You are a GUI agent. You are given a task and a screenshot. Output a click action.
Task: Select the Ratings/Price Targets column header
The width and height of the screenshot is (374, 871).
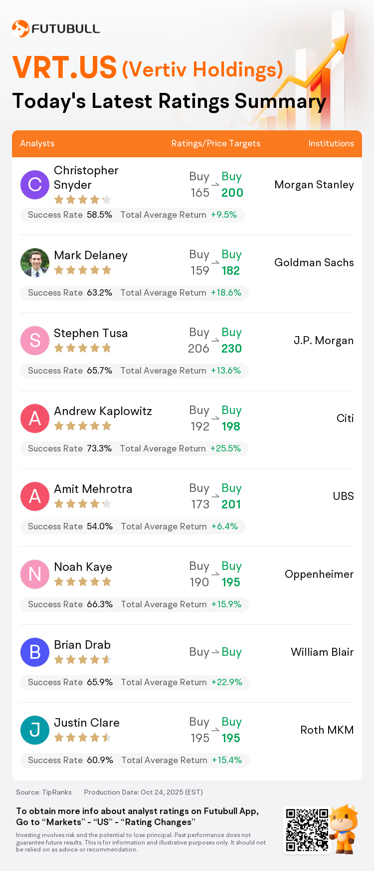coord(216,143)
